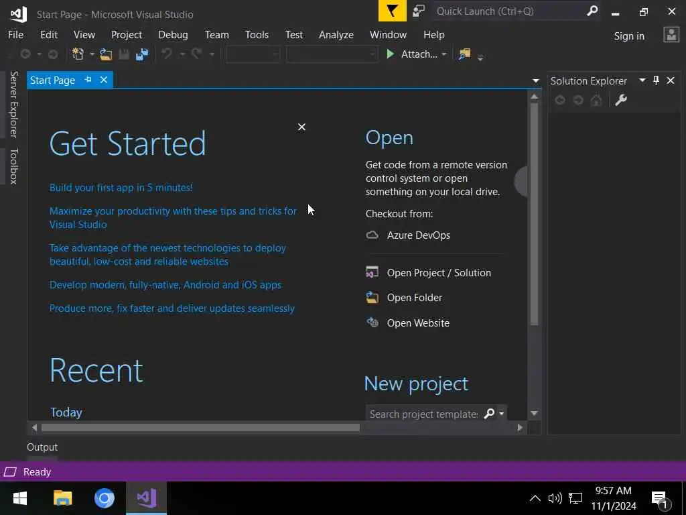Open File Explorer from the taskbar
Viewport: 686px width, 515px height.
[x=62, y=498]
